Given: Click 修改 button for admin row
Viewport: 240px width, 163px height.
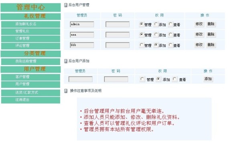Looking at the screenshot, I should pos(199,24).
